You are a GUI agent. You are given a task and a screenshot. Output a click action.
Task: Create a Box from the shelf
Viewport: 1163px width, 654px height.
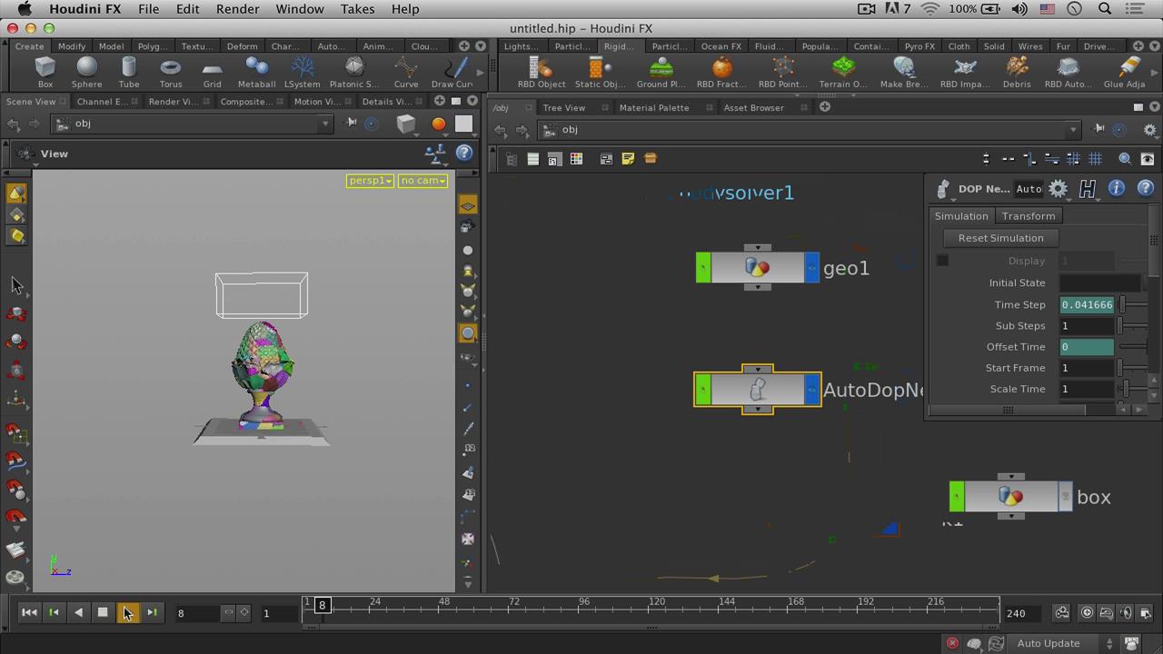(45, 72)
